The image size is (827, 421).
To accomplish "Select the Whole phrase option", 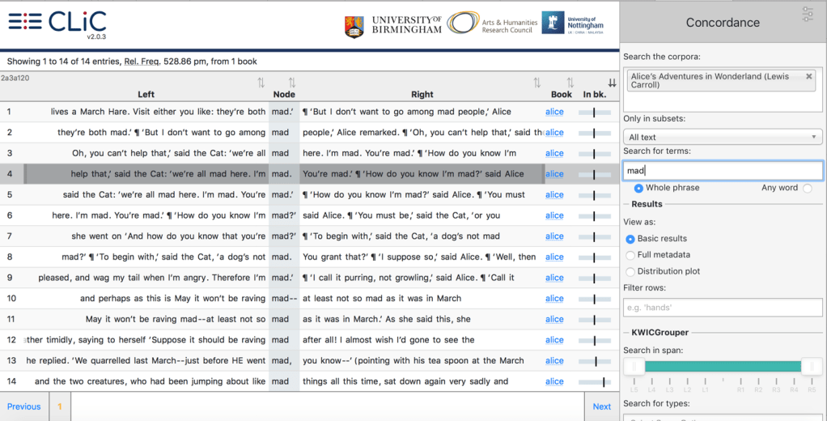I will pos(638,188).
